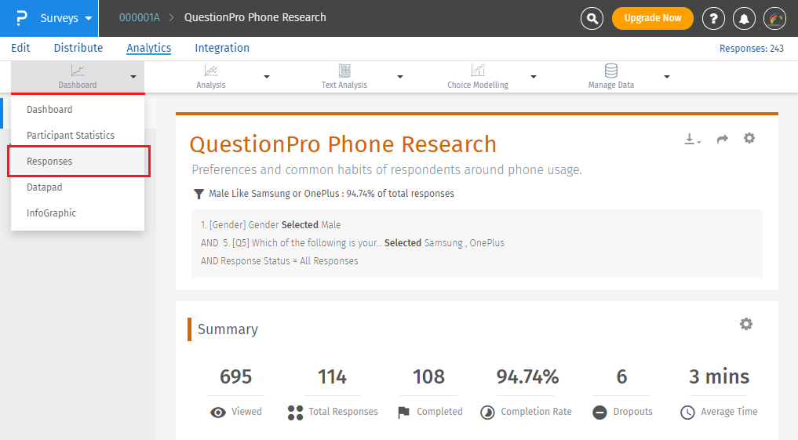Expand the Choice Modelling dropdown arrow
The width and height of the screenshot is (798, 440).
tap(534, 77)
